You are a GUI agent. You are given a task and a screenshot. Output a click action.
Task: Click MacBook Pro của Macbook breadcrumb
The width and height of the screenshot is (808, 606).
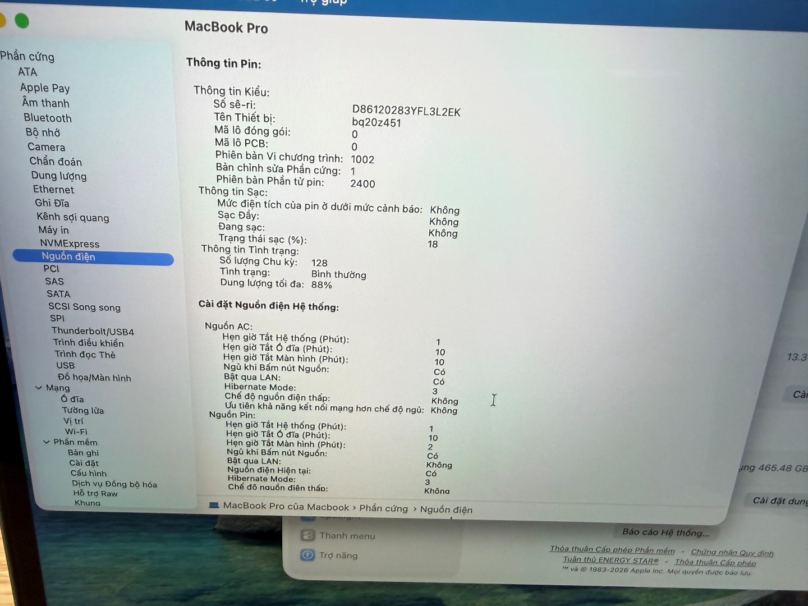pos(286,506)
